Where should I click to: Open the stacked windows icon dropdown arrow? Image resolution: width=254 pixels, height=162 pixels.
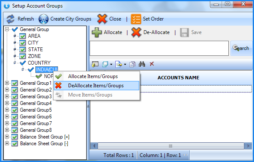111,64
